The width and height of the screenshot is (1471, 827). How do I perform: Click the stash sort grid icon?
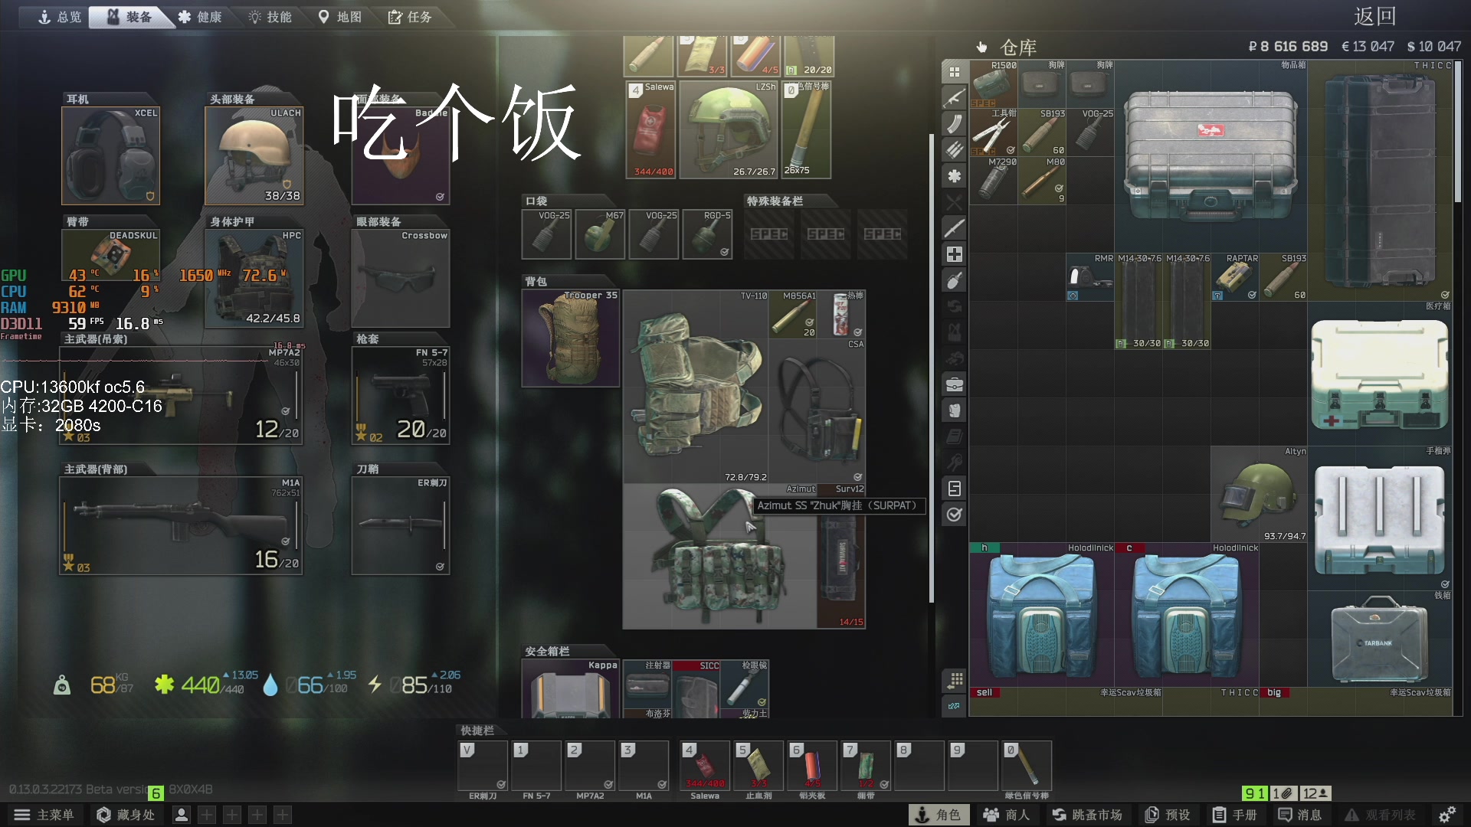click(x=954, y=680)
